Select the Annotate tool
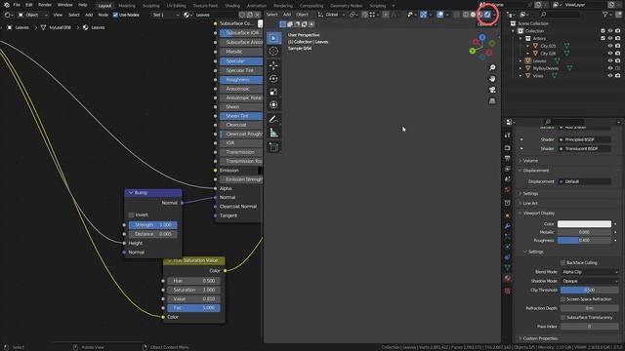Image resolution: width=625 pixels, height=351 pixels. click(x=273, y=119)
